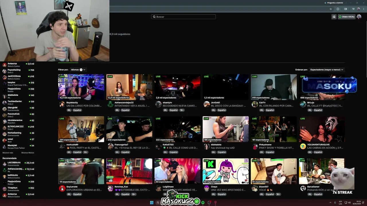Open the Kick user profile avatar

click(359, 17)
